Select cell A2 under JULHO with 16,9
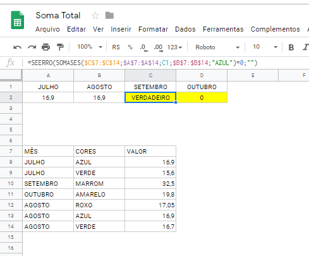The image size is (309, 256). (48, 97)
